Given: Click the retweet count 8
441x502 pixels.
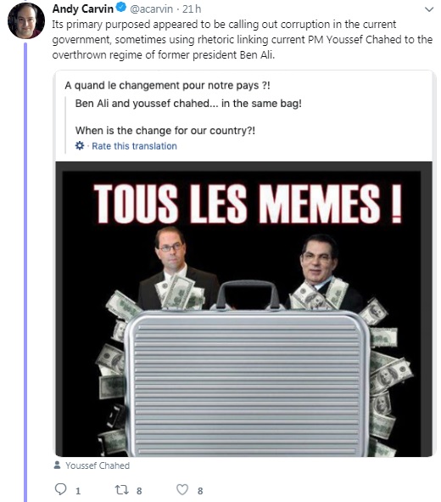Looking at the screenshot, I should click(139, 491).
